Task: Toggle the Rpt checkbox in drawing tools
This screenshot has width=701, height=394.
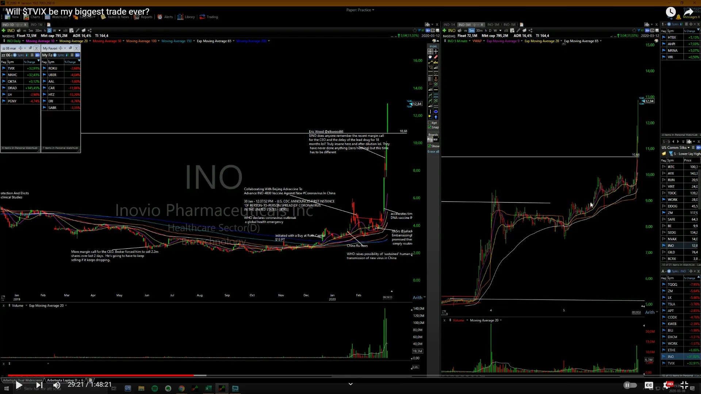Action: click(x=430, y=123)
